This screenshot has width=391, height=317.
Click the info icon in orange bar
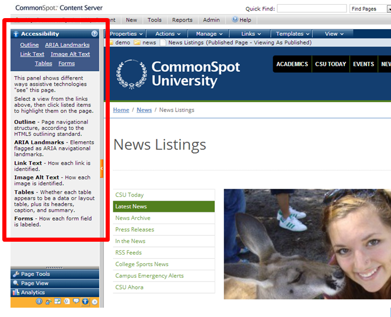39,302
